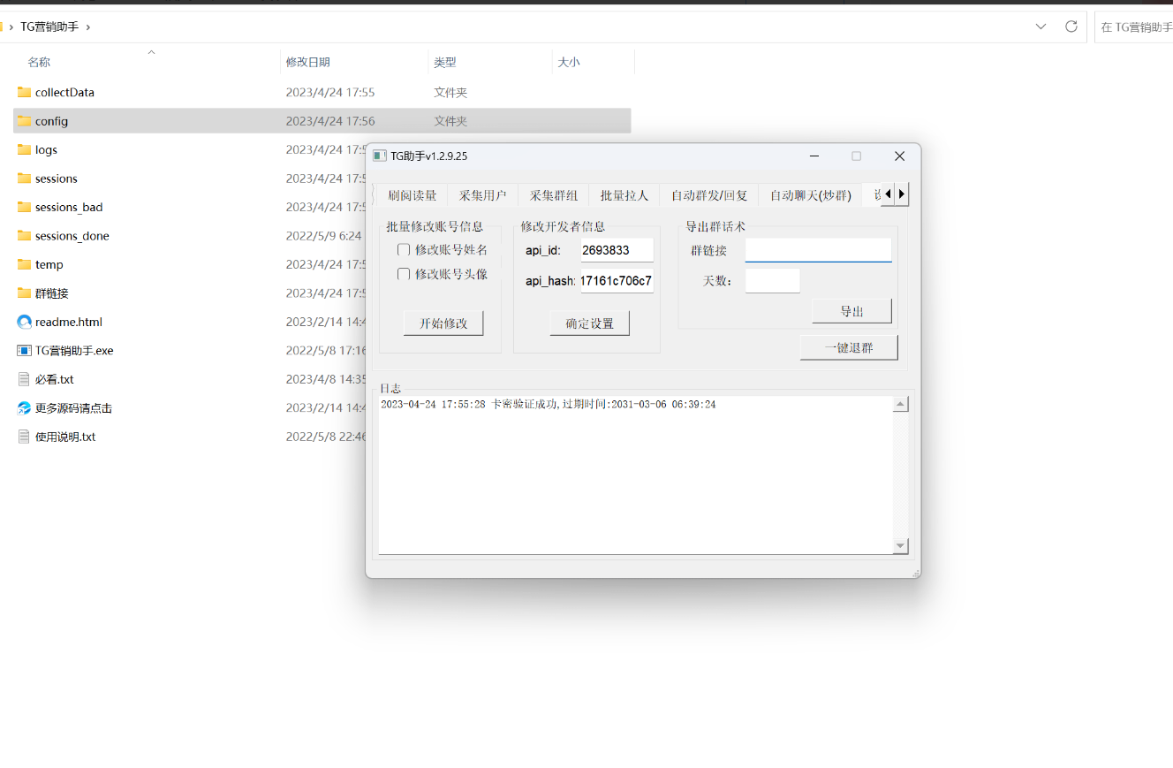This screenshot has height=768, width=1173.
Task: Click the 开始修改 button
Action: click(443, 323)
